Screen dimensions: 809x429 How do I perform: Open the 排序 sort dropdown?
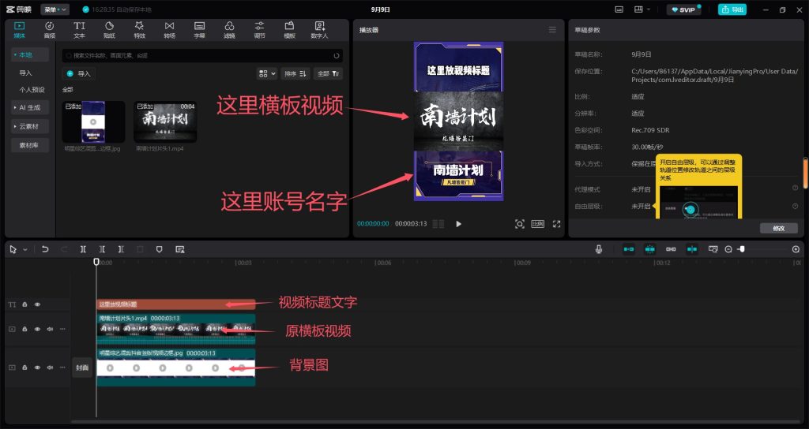click(x=295, y=73)
